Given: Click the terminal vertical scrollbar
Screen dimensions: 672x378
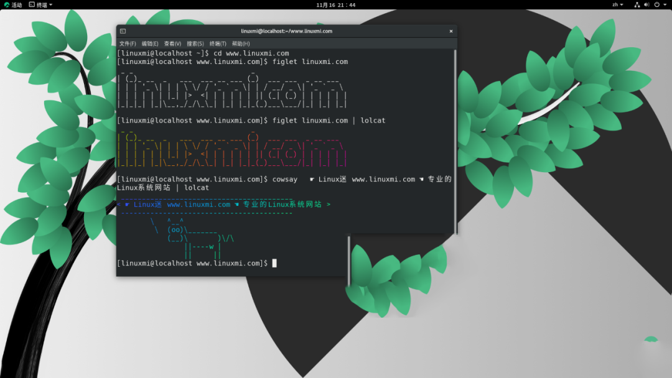Looking at the screenshot, I should [455, 141].
